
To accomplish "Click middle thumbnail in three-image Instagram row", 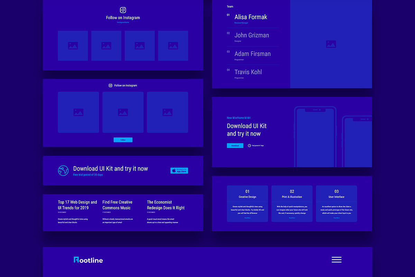I will tap(123, 112).
